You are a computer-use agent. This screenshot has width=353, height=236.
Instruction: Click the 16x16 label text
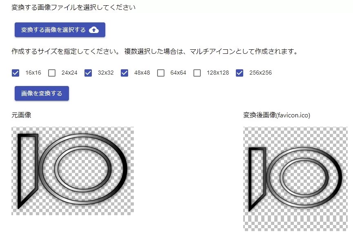coord(33,73)
